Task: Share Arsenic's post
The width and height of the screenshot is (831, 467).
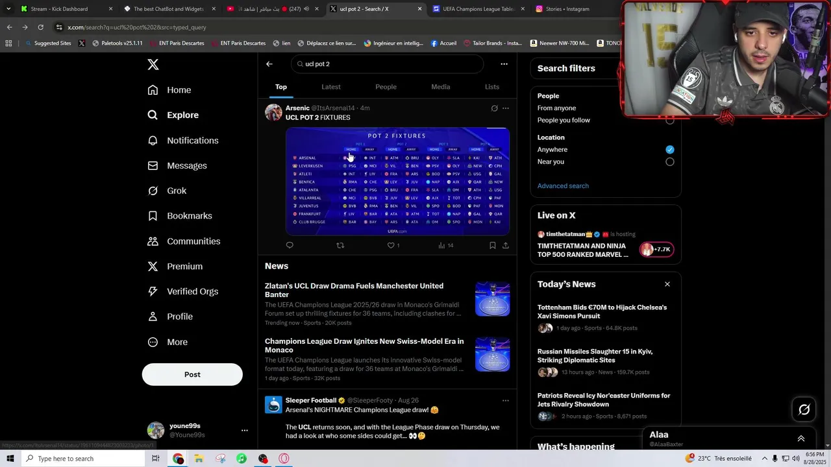Action: 506,245
